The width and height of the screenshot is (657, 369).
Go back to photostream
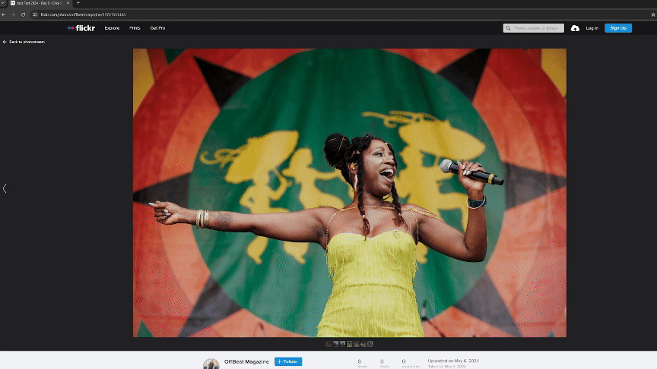(x=24, y=42)
